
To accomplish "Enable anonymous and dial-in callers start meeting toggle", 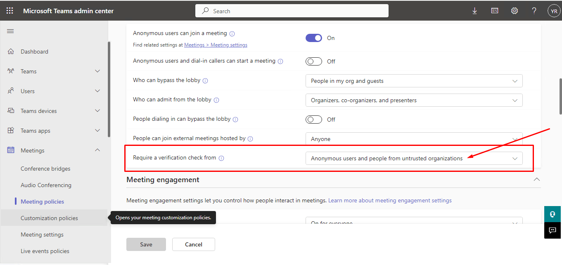I will point(314,61).
